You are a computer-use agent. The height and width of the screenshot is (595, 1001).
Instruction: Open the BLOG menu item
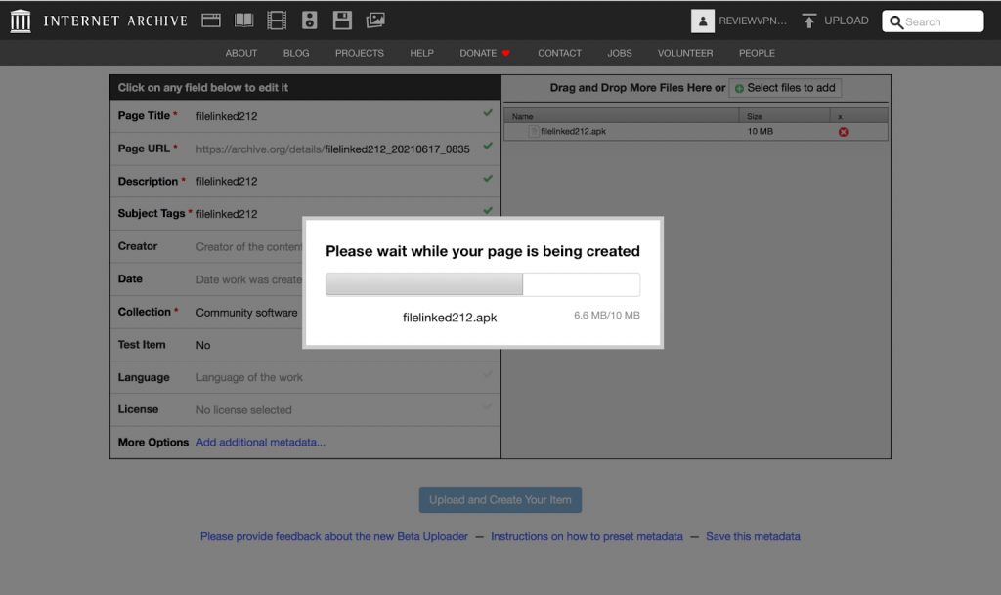(x=296, y=53)
